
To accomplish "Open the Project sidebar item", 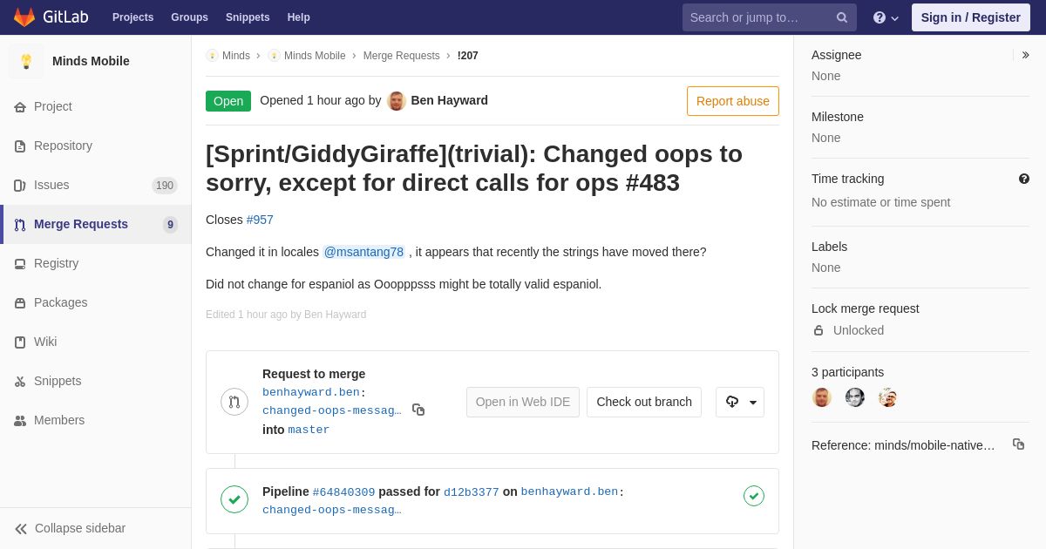I will tap(96, 106).
